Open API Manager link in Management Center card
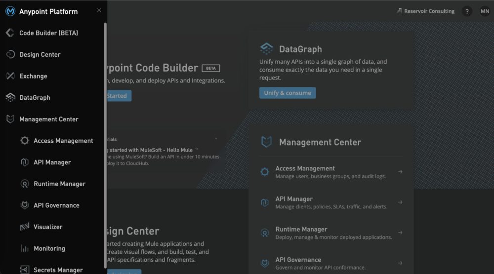 point(294,199)
